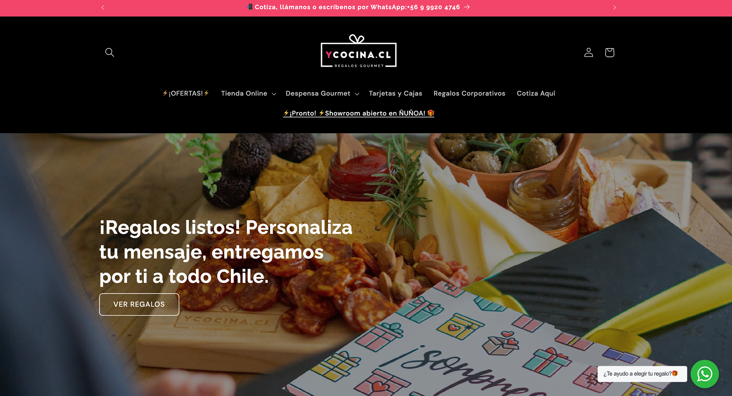Click arrow next to WhatsApp phone number
The width and height of the screenshot is (732, 396).
pyautogui.click(x=467, y=7)
